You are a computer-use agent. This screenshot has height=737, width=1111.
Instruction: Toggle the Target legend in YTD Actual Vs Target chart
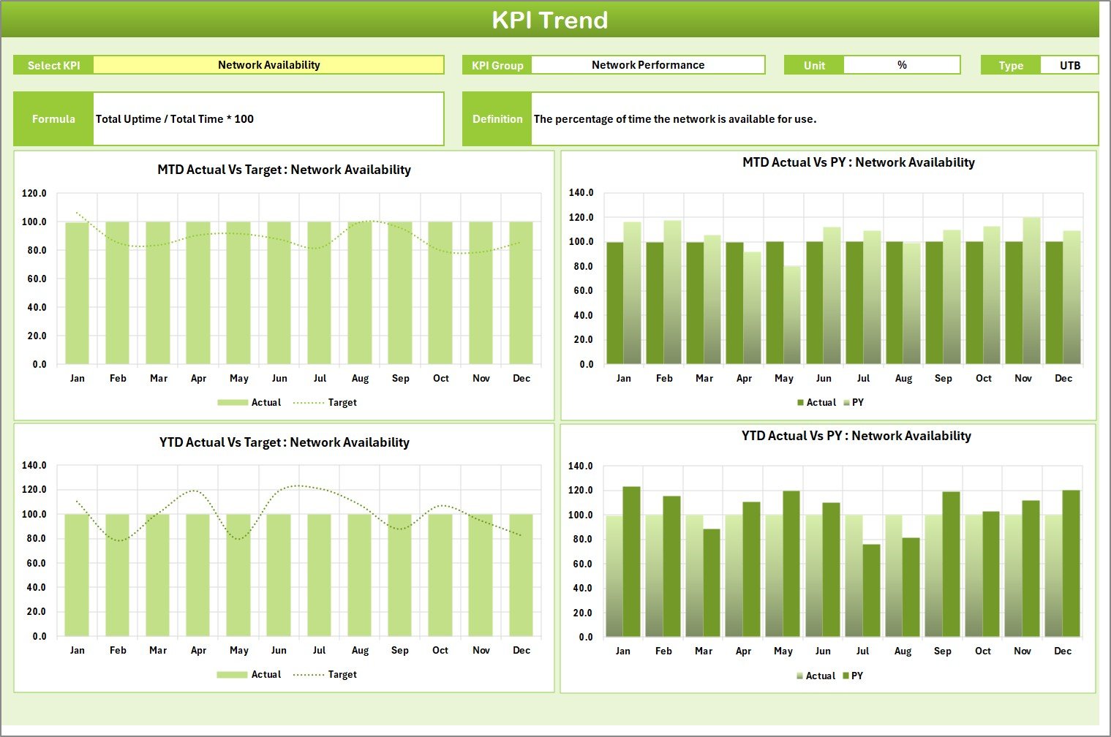[340, 674]
